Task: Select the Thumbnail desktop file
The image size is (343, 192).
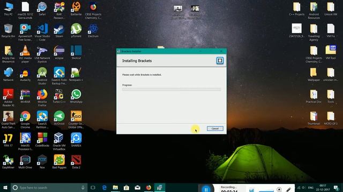Action: click(314, 118)
